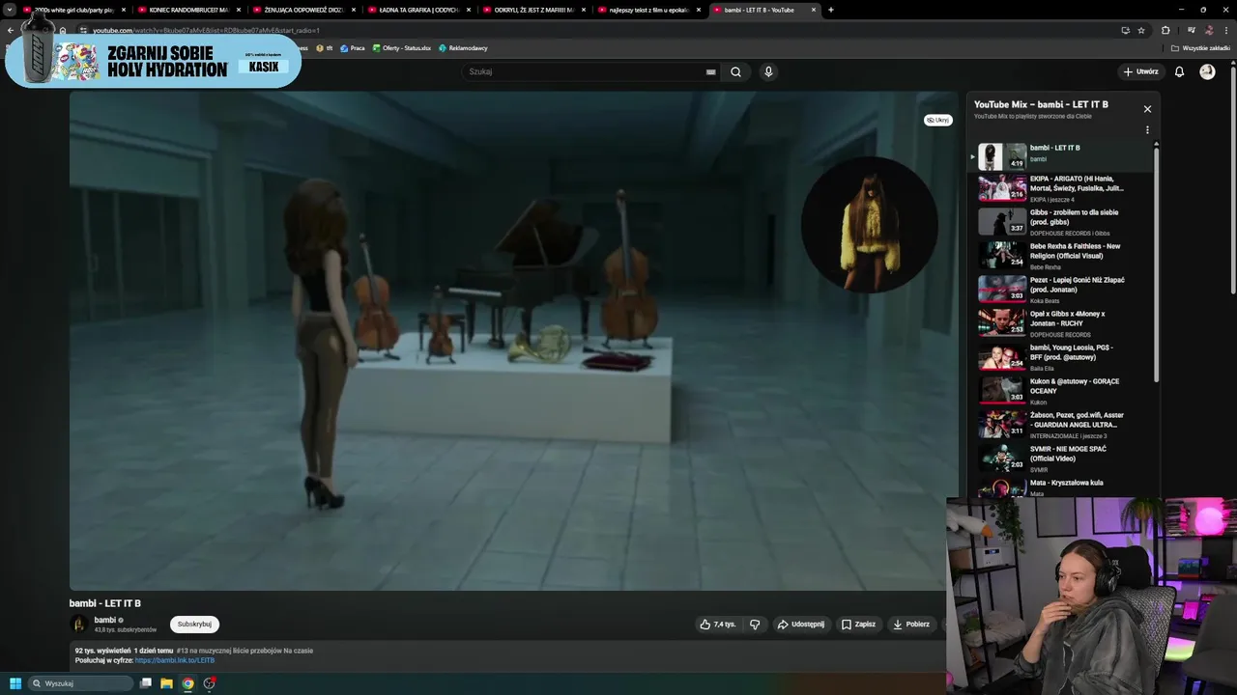Image resolution: width=1237 pixels, height=695 pixels.
Task: Bookmark this page with the star icon
Action: tap(1141, 30)
